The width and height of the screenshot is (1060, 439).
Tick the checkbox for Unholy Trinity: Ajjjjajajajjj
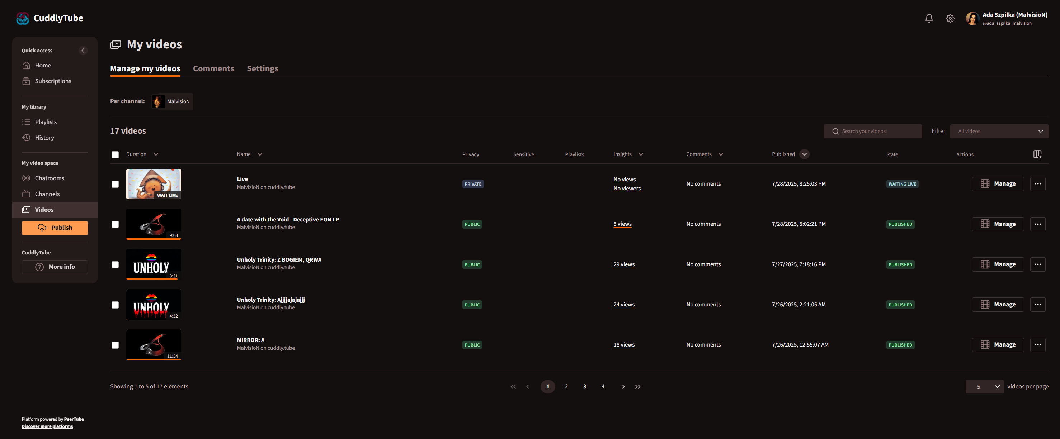(x=115, y=305)
